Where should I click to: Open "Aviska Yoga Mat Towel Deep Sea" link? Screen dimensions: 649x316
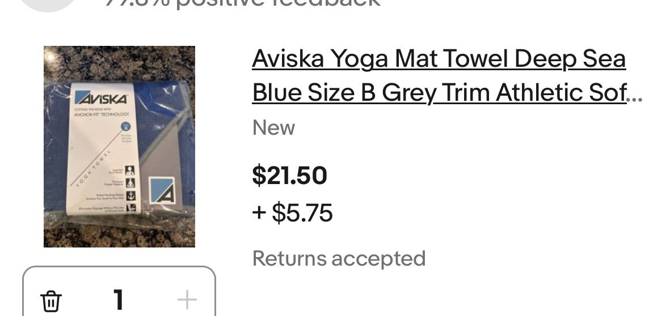pyautogui.click(x=439, y=59)
